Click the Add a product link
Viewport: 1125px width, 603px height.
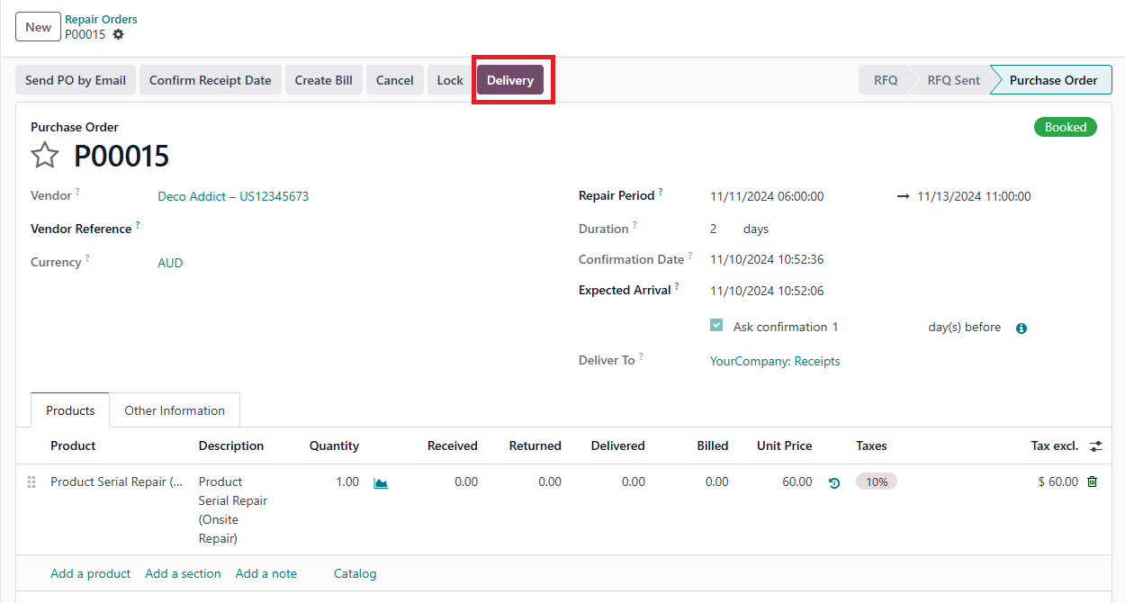click(90, 573)
